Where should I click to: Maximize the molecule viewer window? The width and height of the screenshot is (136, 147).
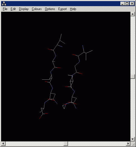pos(127,4)
